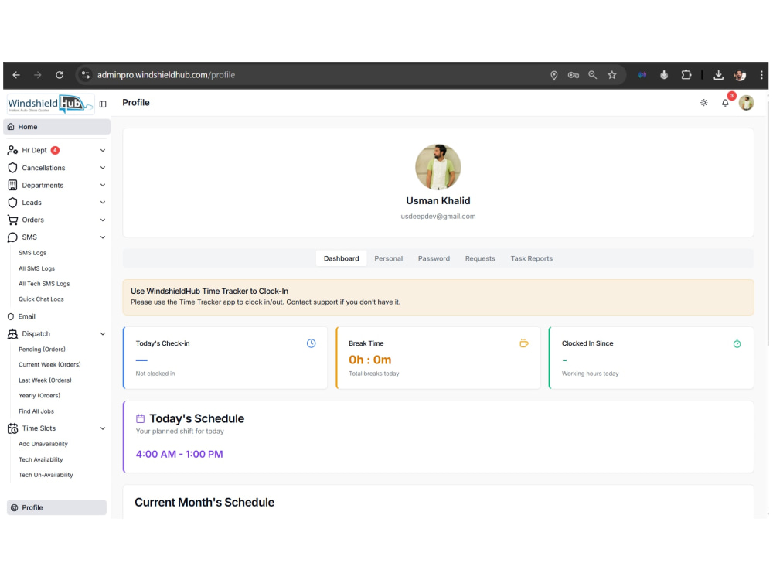
Task: Open notifications bell icon
Action: click(725, 103)
